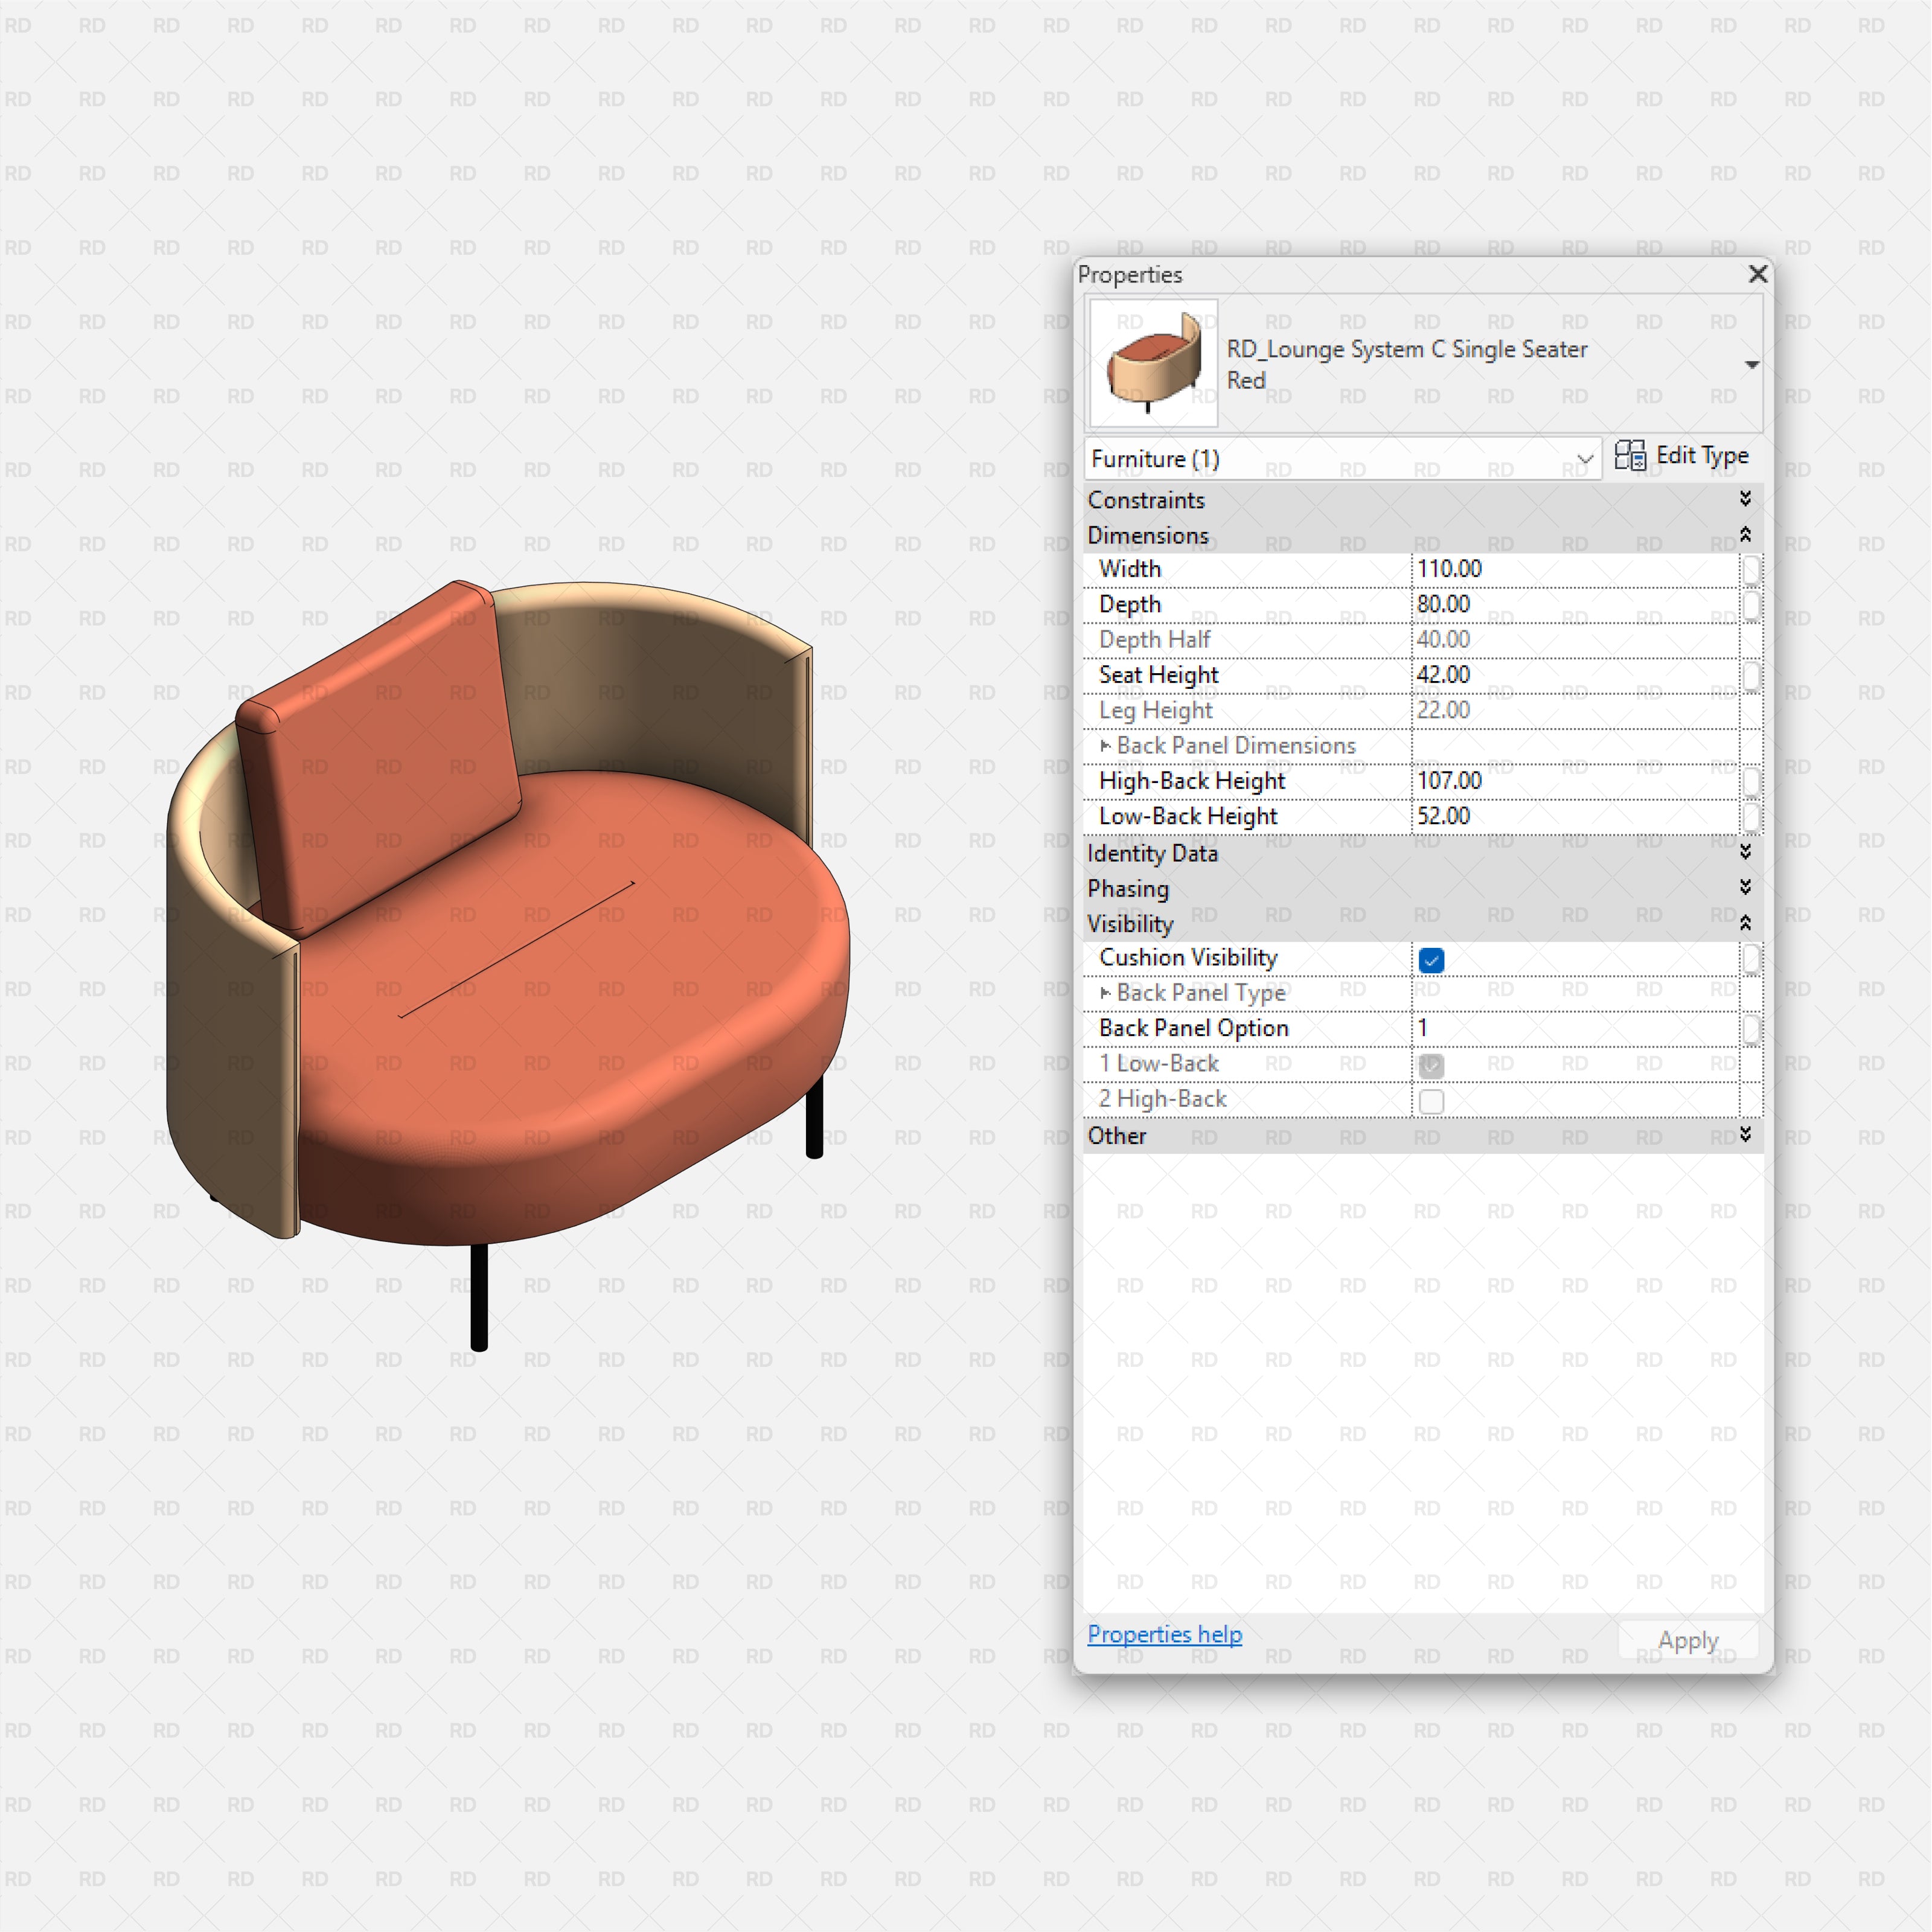Collapse the Dimensions section

(1746, 535)
